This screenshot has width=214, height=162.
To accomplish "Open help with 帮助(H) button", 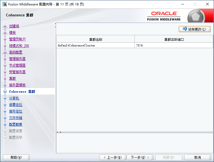I will pos(16,157).
